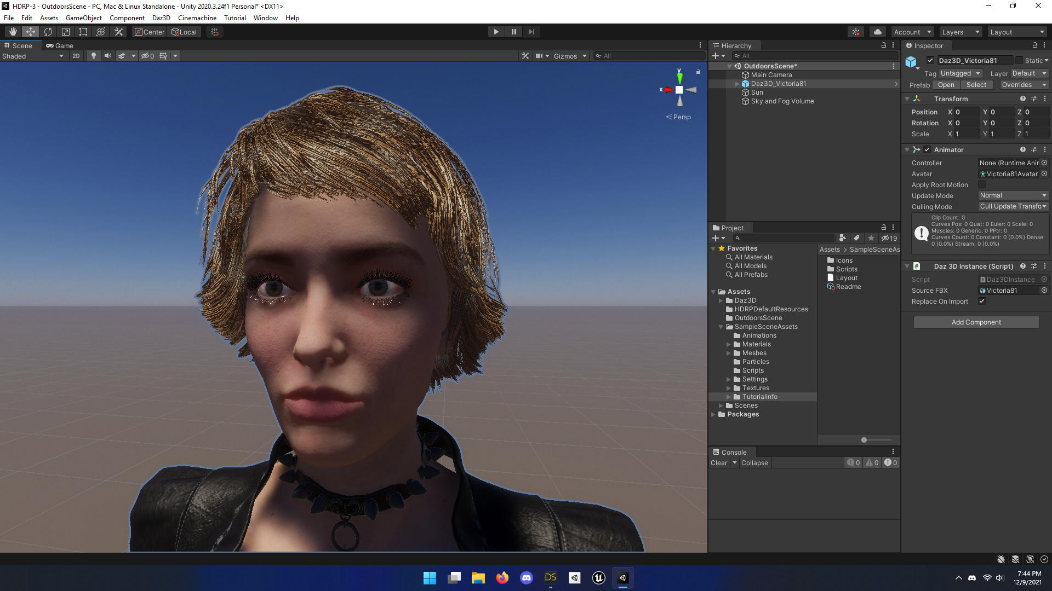This screenshot has height=591, width=1052.
Task: Select the Hand tool in toolbar
Action: (13, 32)
